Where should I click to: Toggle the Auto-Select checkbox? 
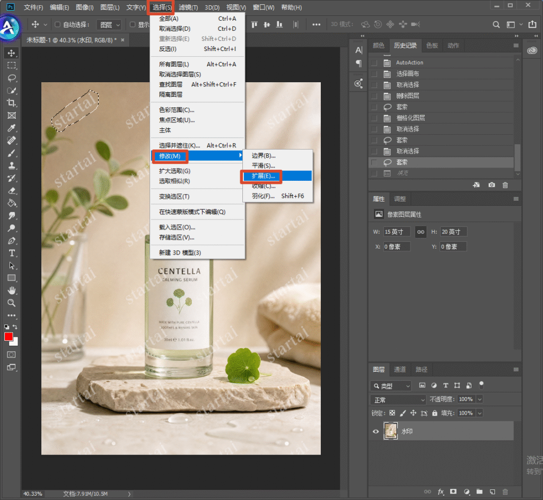click(57, 24)
